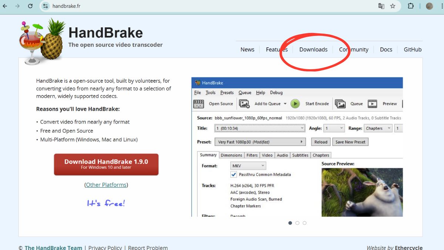Open the File menu in HandBrake
The height and width of the screenshot is (250, 444).
click(x=198, y=93)
